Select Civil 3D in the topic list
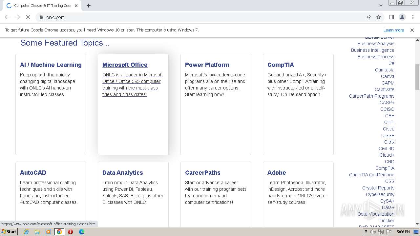Screen dimensions: 420x236 pos(387,148)
